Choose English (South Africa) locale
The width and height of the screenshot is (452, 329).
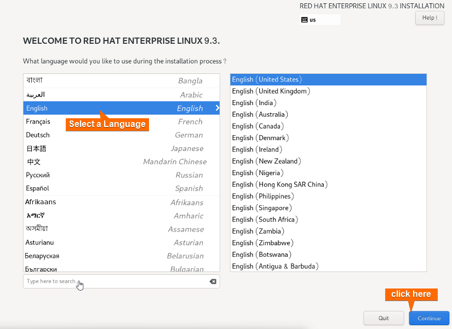[x=328, y=220]
